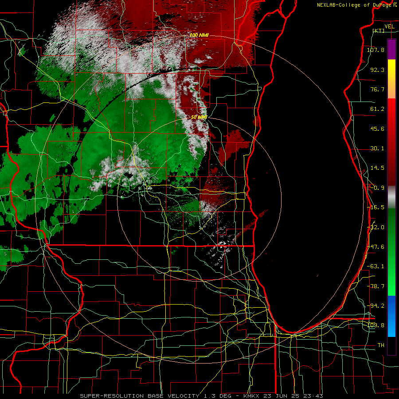Select the -16.5 legend value
Image resolution: width=399 pixels, height=399 pixels.
click(376, 207)
